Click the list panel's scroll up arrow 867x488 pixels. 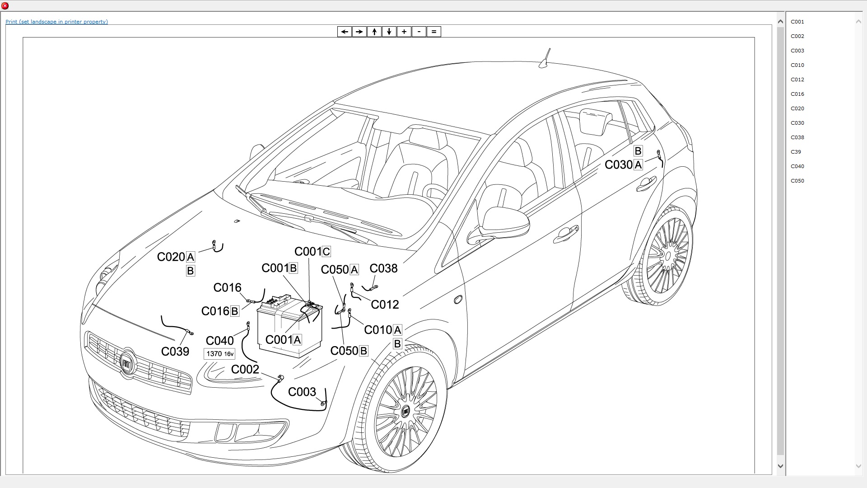point(858,22)
